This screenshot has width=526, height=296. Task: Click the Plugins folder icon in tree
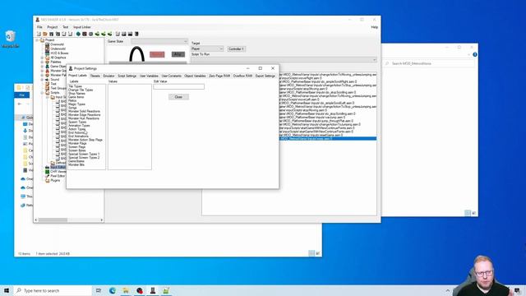[48, 180]
